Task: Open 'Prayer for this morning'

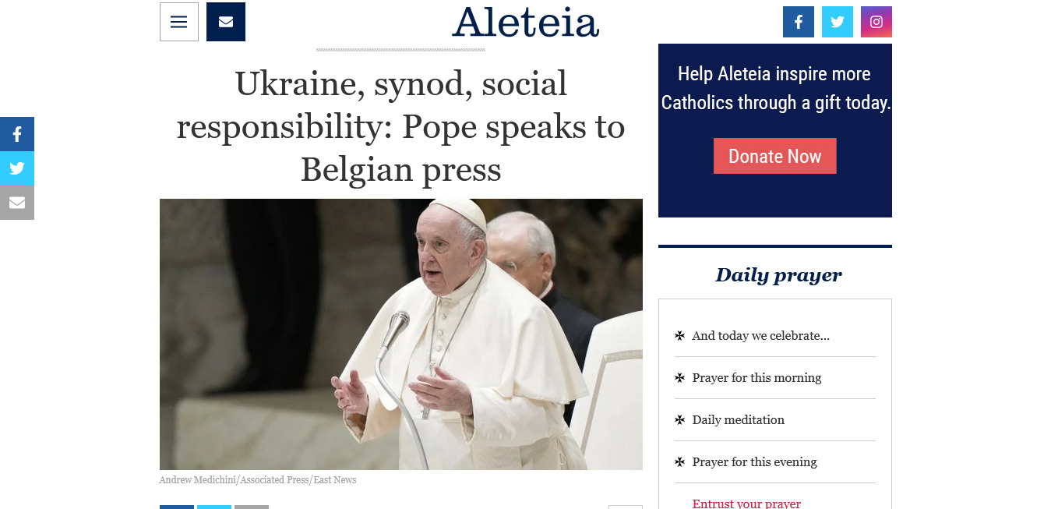Action: [757, 378]
